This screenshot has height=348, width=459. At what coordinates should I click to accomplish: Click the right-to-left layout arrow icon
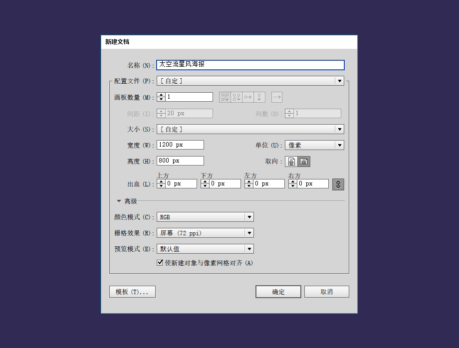(277, 97)
